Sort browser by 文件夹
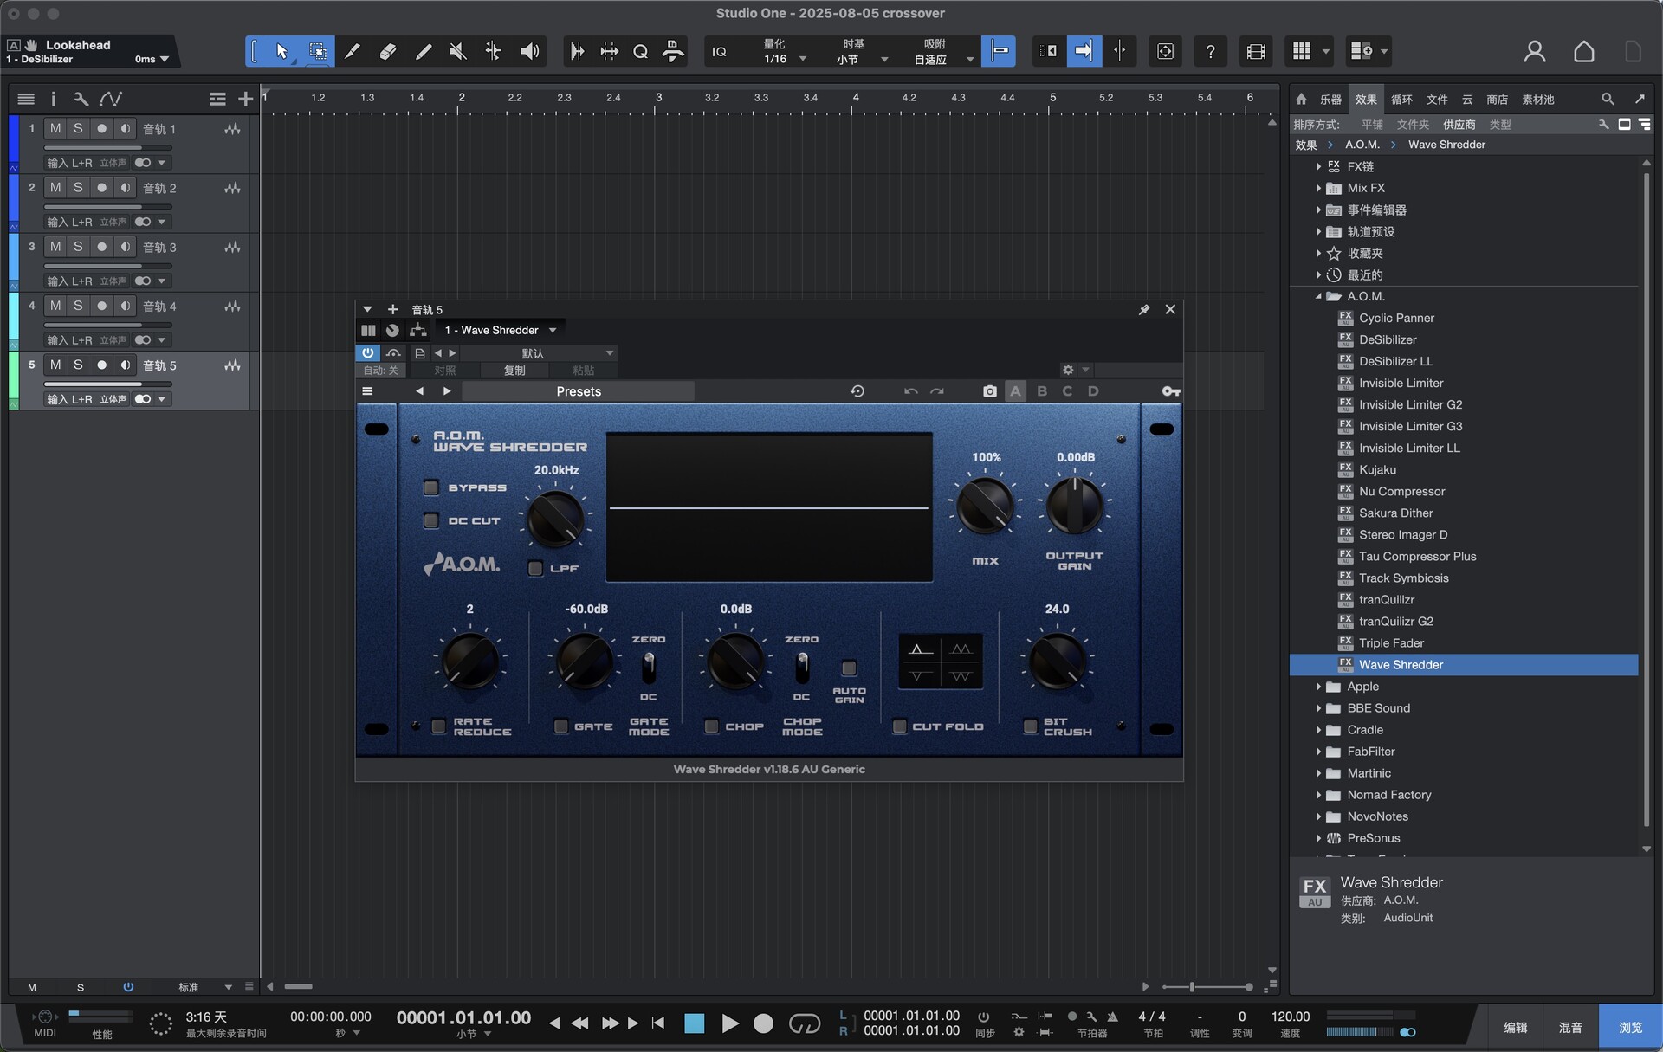The height and width of the screenshot is (1052, 1663). 1413,125
